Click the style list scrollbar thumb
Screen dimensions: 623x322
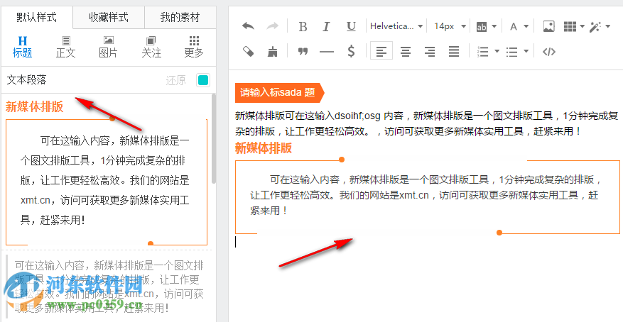point(214,139)
